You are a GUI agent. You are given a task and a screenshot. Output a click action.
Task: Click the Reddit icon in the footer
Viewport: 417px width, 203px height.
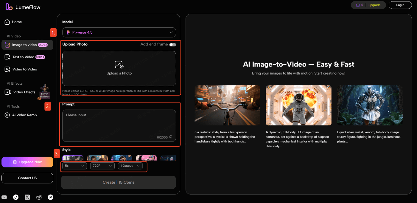pyautogui.click(x=39, y=197)
